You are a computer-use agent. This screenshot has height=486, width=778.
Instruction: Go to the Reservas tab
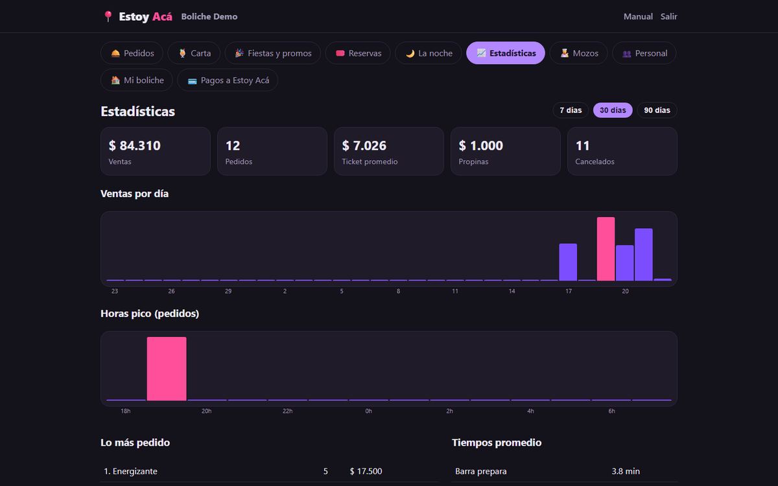click(x=358, y=53)
